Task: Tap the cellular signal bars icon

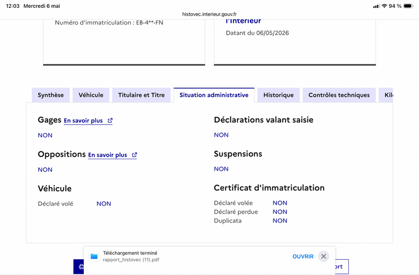Action: coord(376,6)
